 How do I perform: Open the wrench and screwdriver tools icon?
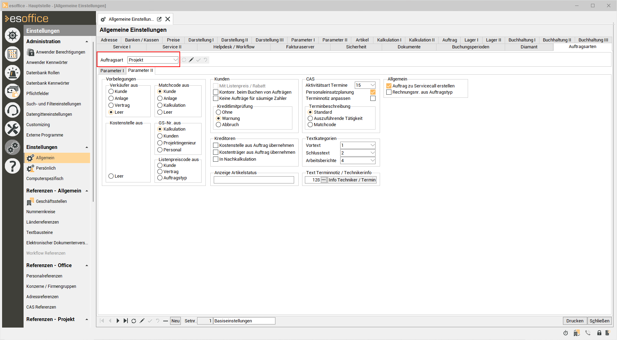[12, 129]
